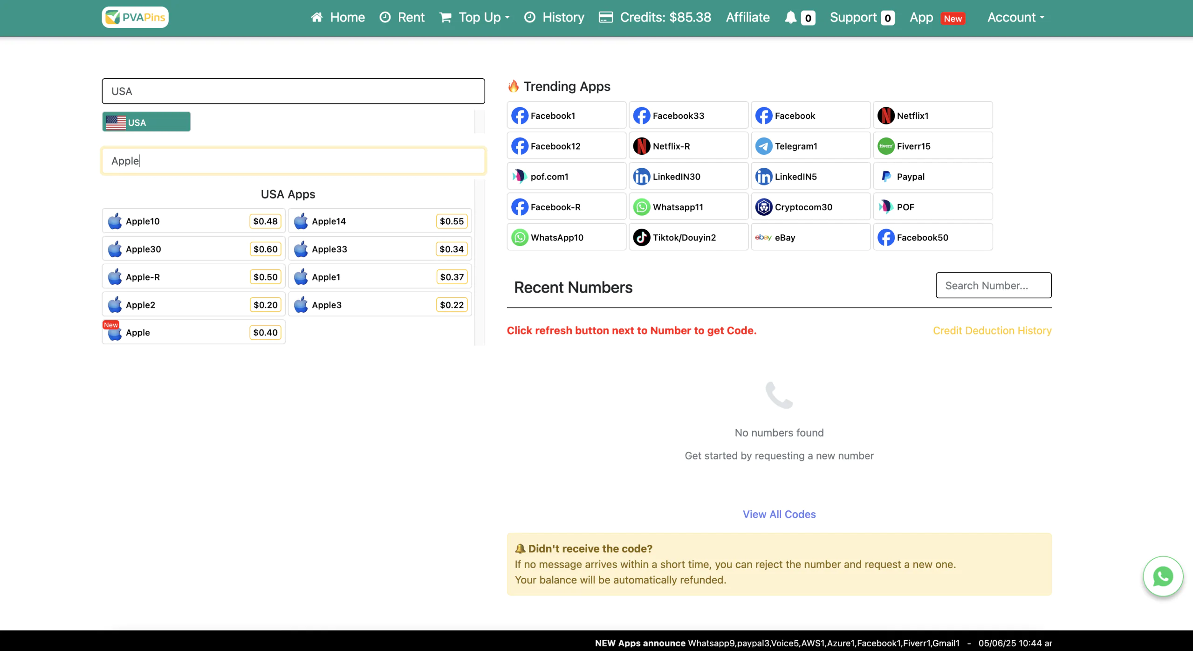This screenshot has width=1193, height=651.
Task: Choose Apple33 for $0.34
Action: [380, 249]
